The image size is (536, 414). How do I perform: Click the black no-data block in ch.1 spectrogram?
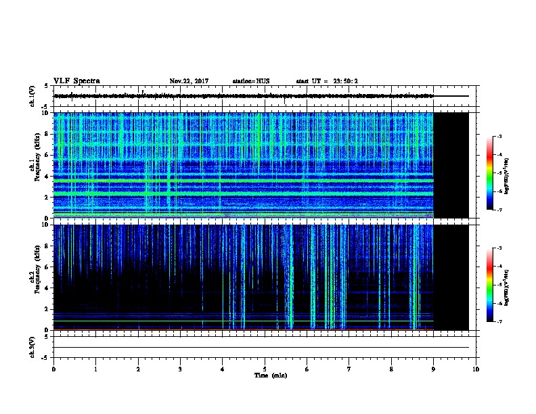pyautogui.click(x=451, y=165)
